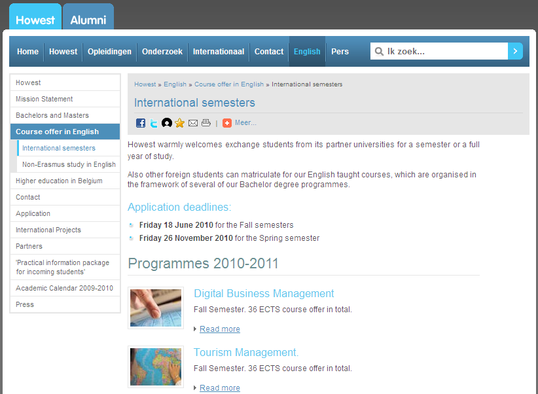Submit search with arrow button
538x394 pixels.
coord(515,51)
